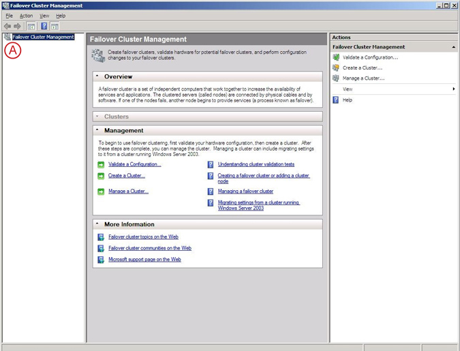Expand the Clusters section
This screenshot has width=460, height=351.
(97, 117)
